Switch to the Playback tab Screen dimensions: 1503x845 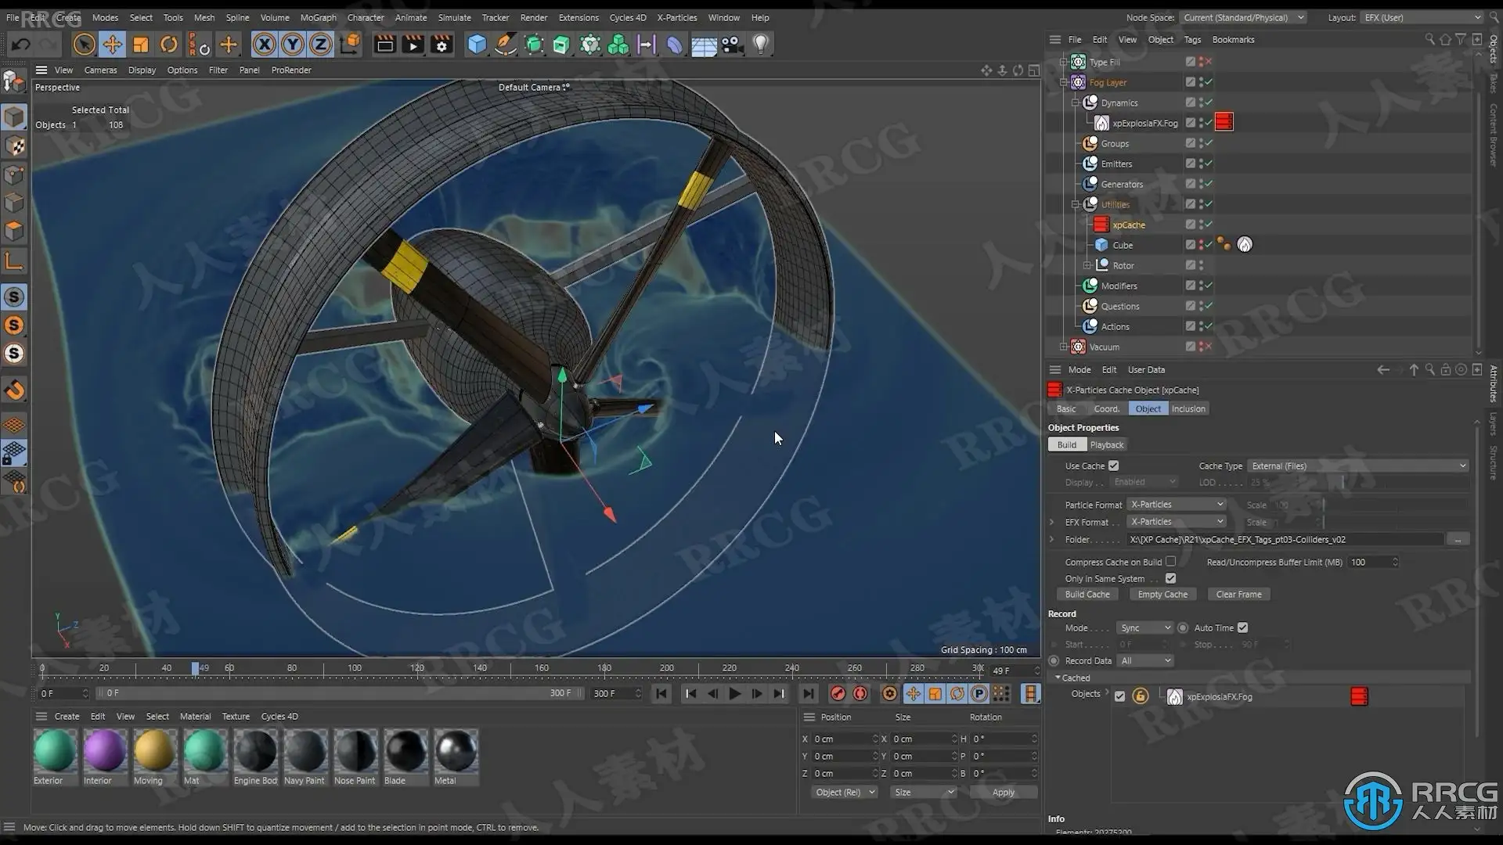point(1106,444)
